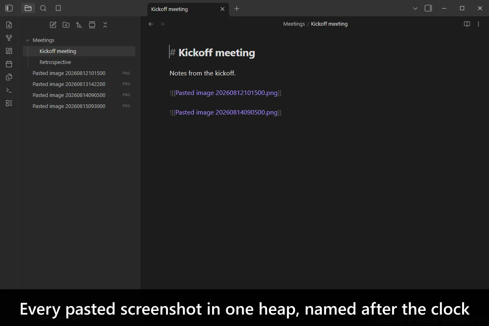Close the Kickoff meeting tab

point(222,9)
